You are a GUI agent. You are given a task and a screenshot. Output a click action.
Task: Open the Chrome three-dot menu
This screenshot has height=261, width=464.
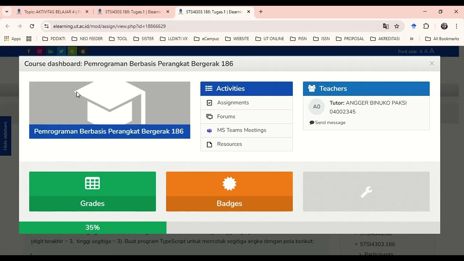[x=456, y=26]
